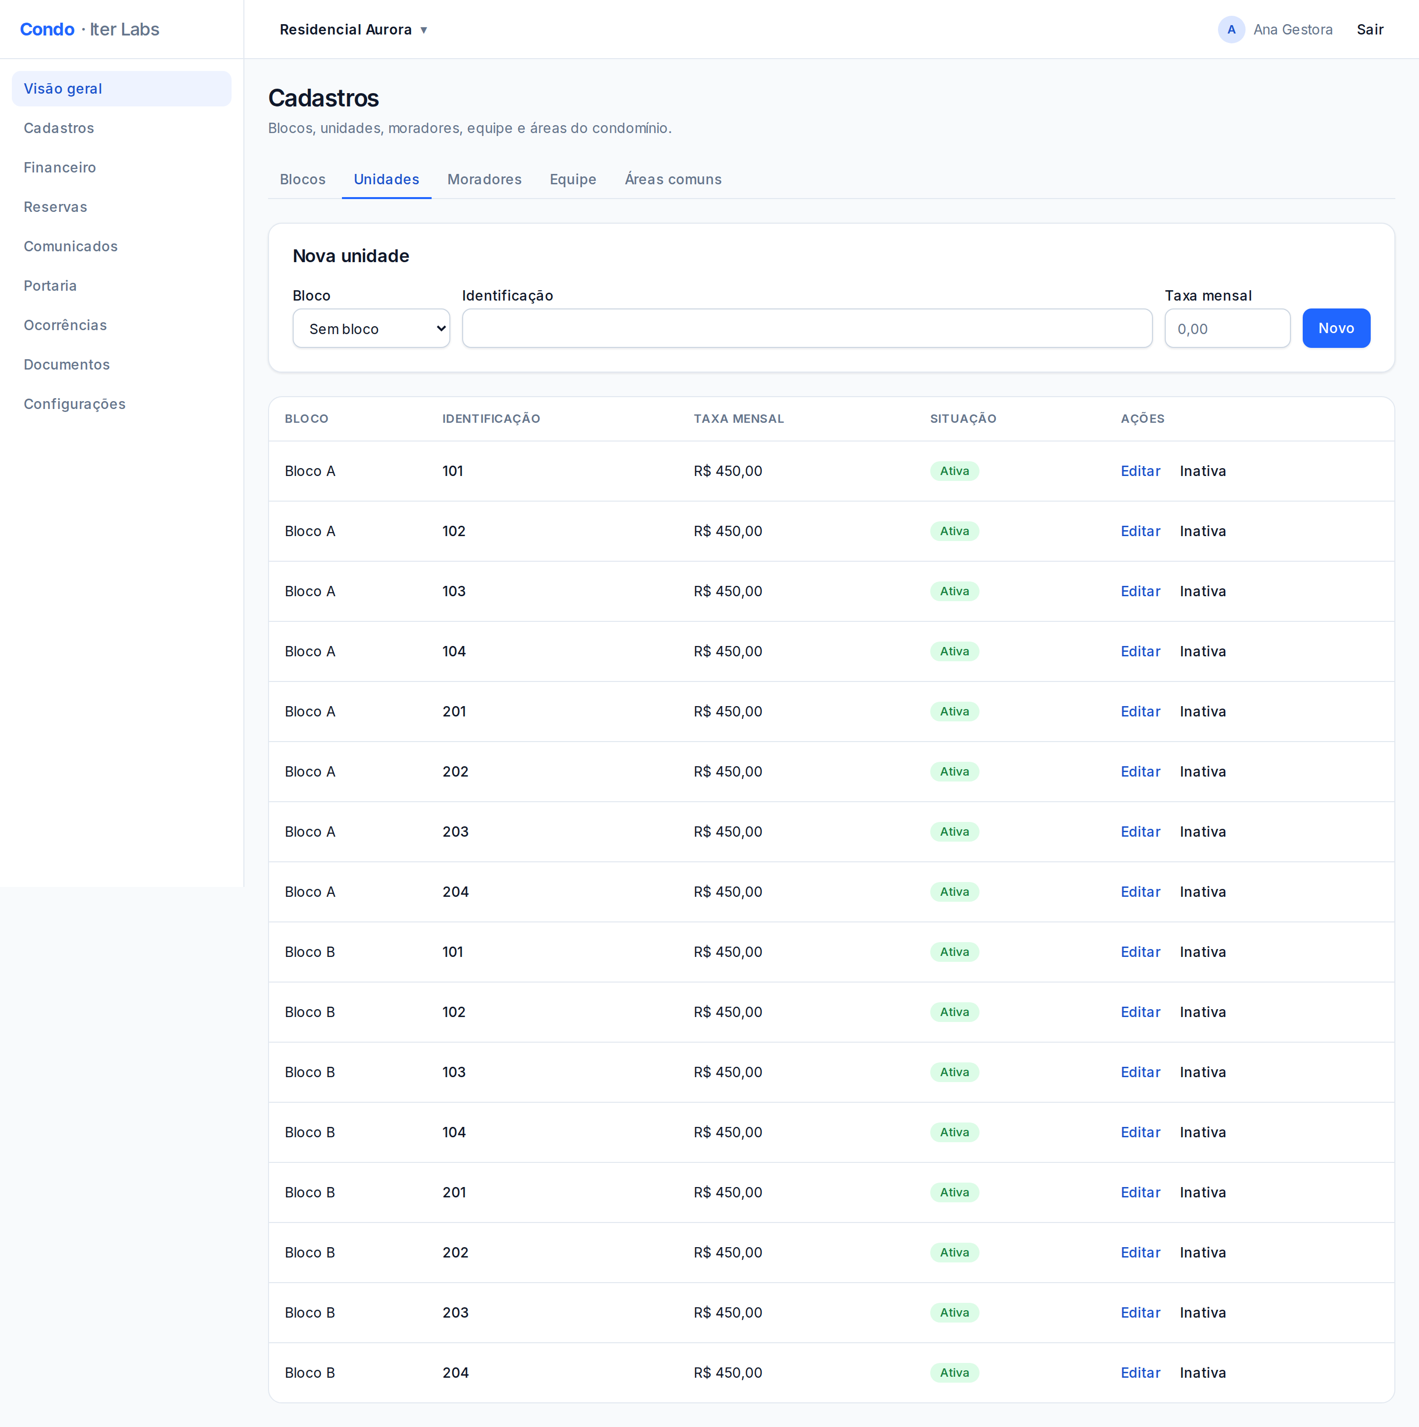Viewport: 1419px width, 1427px height.
Task: Click R$ 450,00 in Bloco B 101 row
Action: click(728, 952)
